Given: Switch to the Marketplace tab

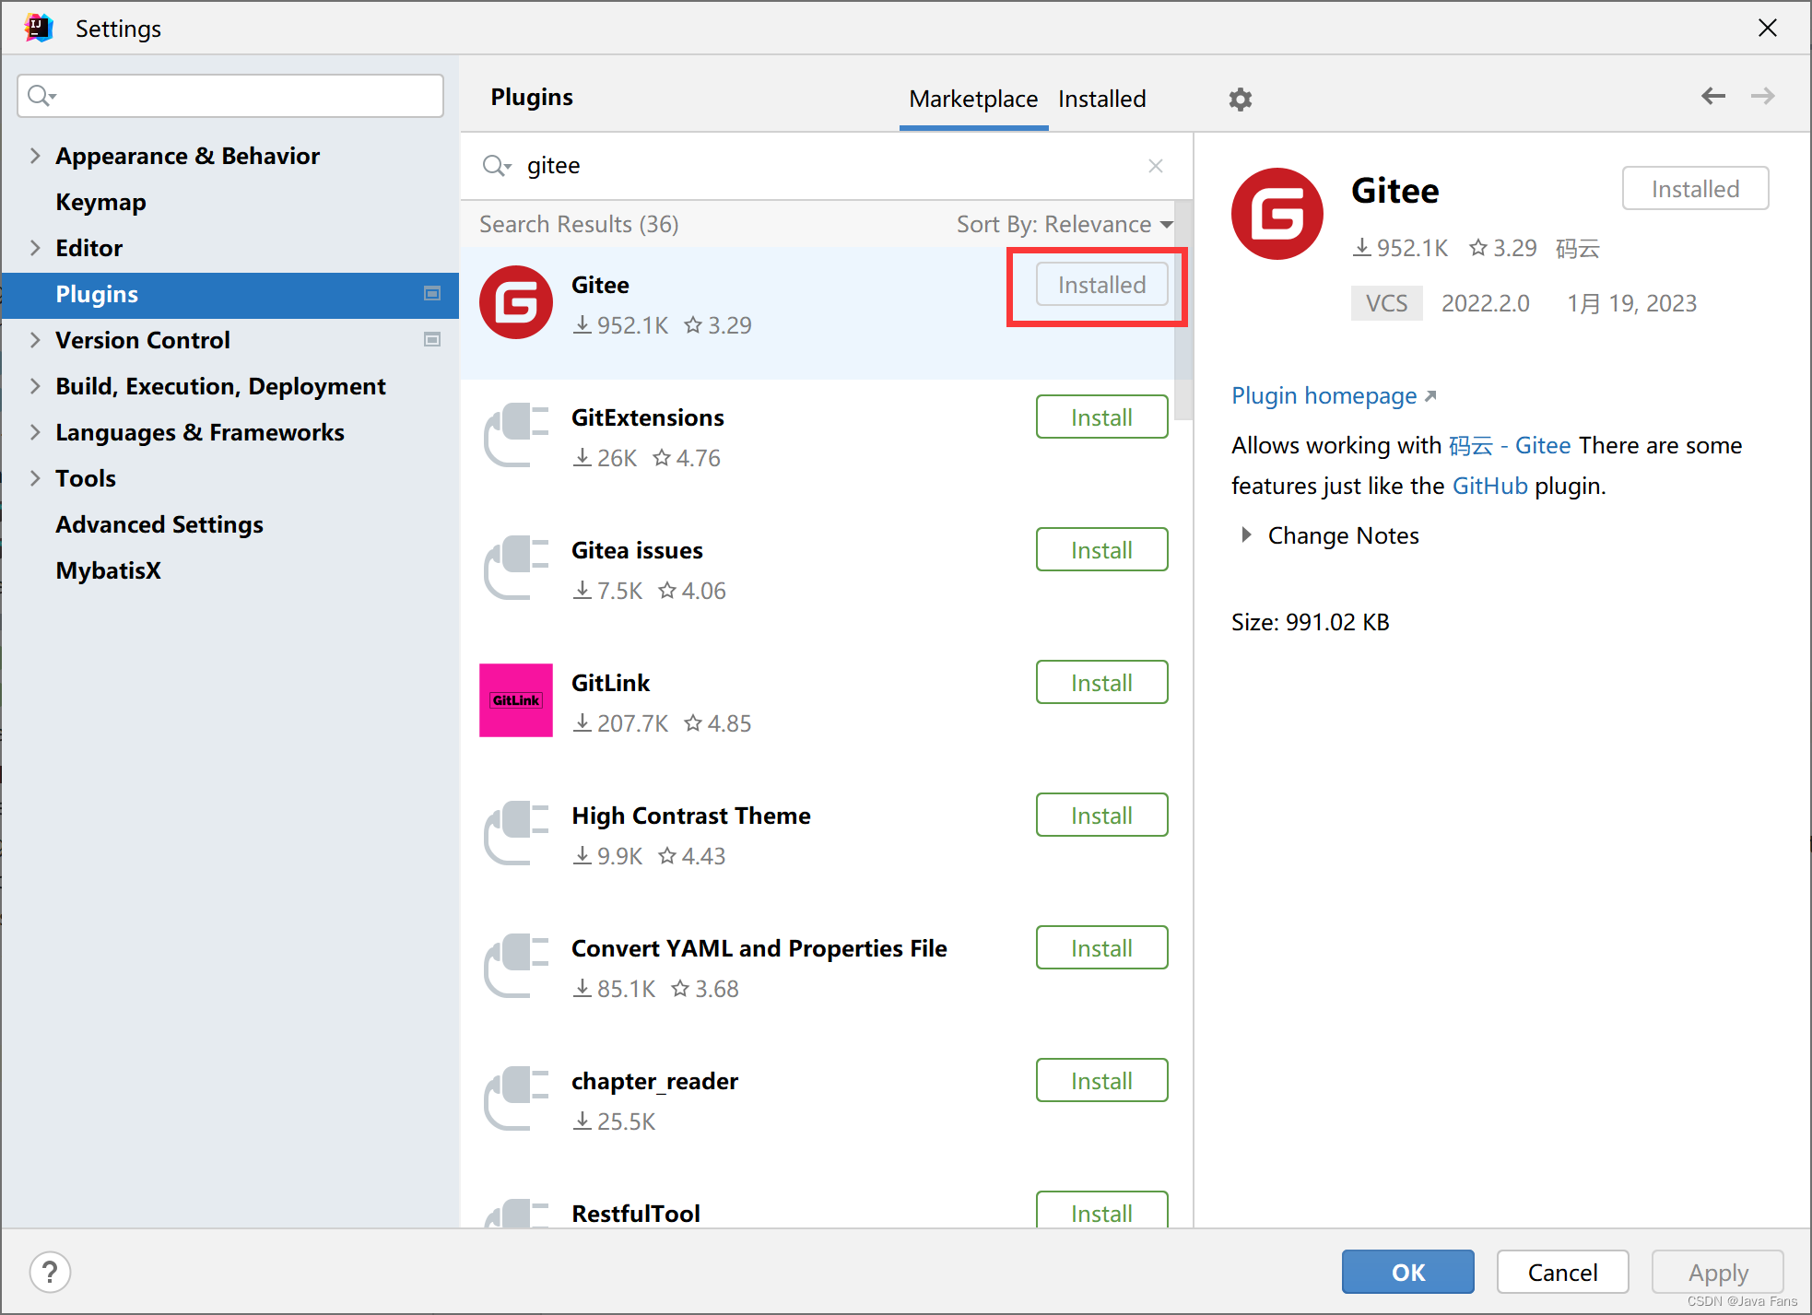Looking at the screenshot, I should point(973,99).
